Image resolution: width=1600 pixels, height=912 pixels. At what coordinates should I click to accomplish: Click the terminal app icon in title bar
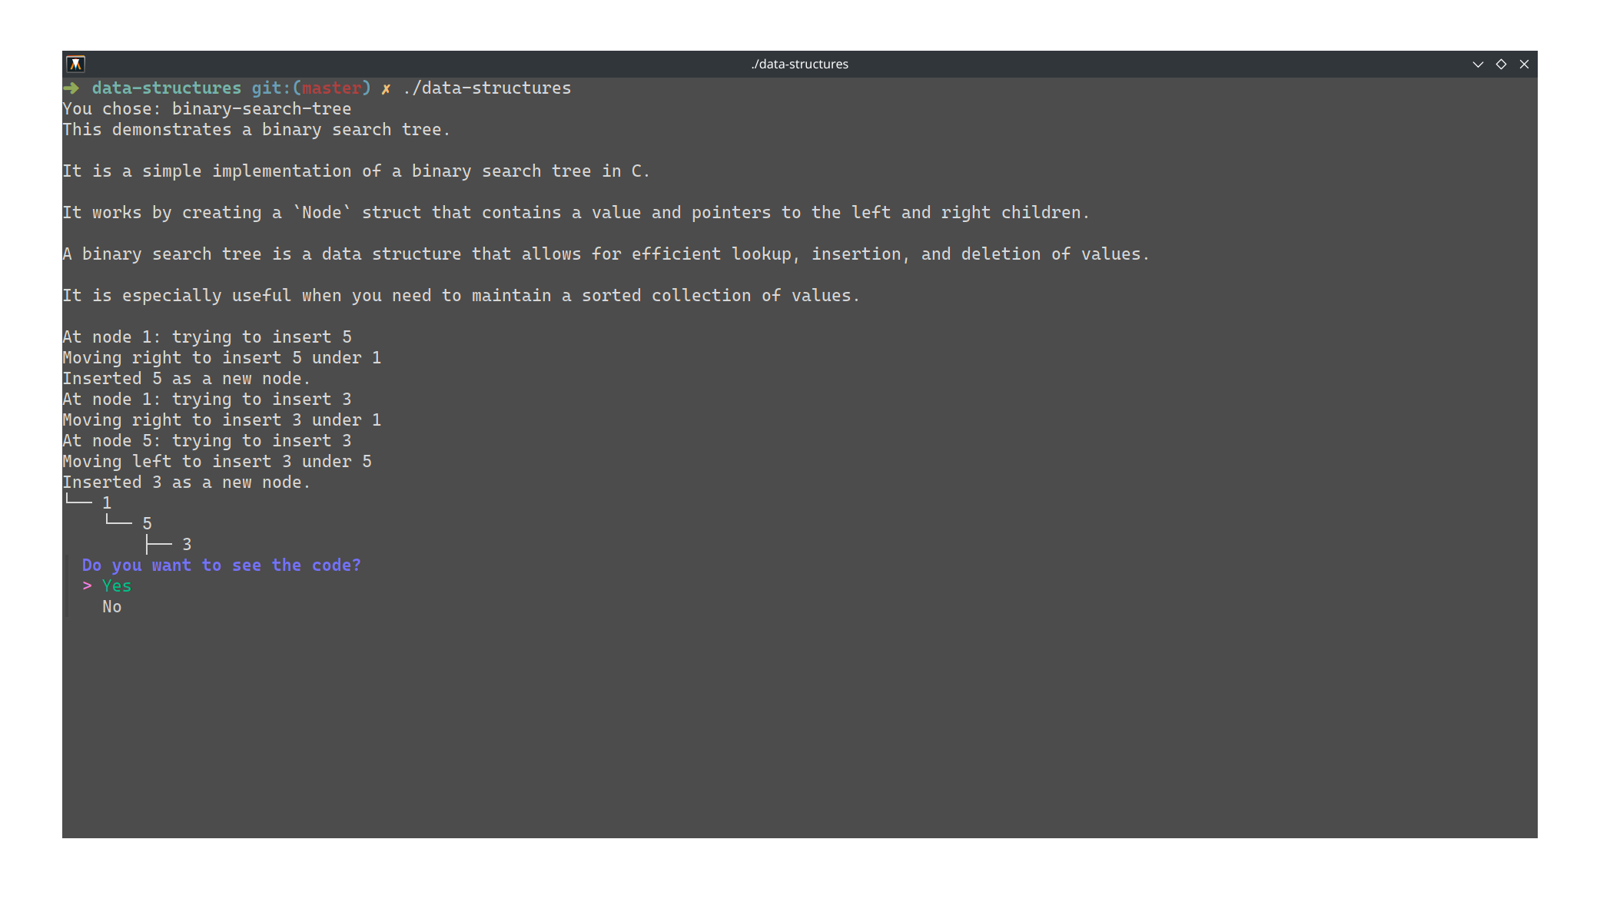[75, 64]
